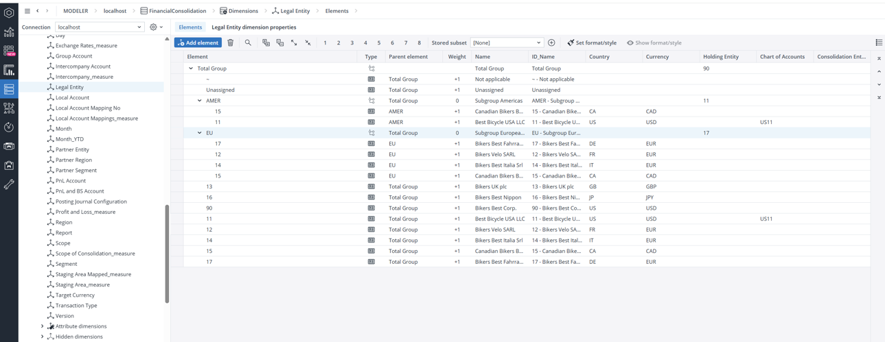Click the expand all arrows icon
This screenshot has height=342, width=885.
294,42
